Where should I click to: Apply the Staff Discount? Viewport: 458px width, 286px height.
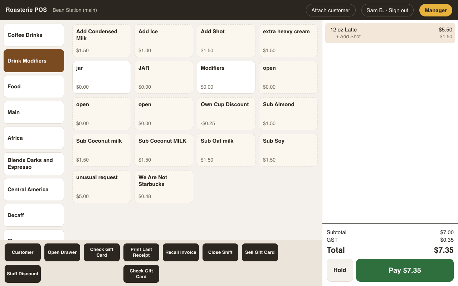pos(23,274)
